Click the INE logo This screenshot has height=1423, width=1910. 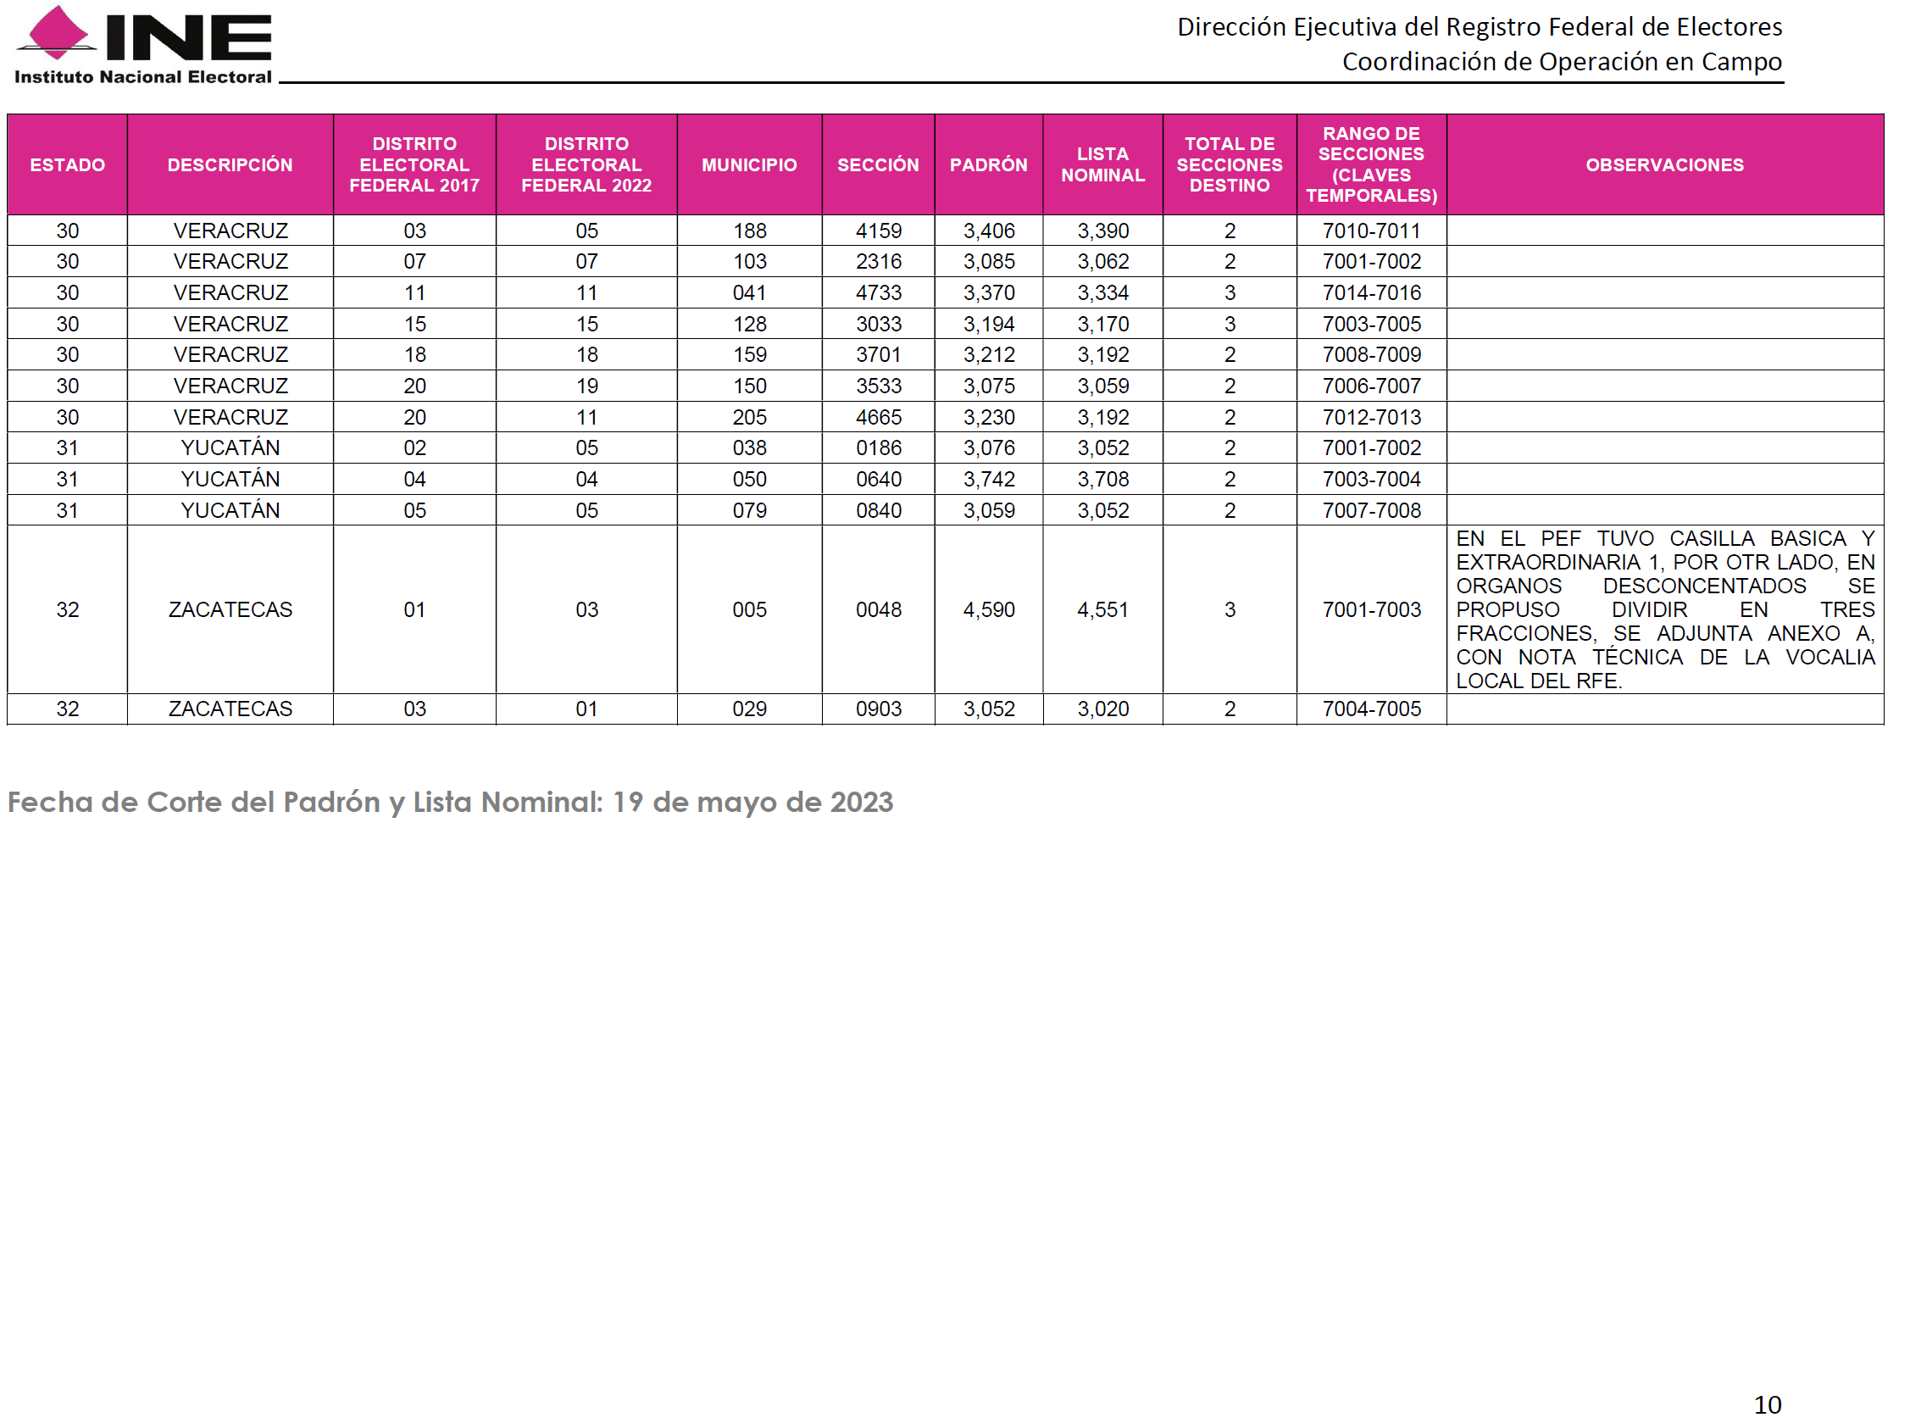click(143, 45)
